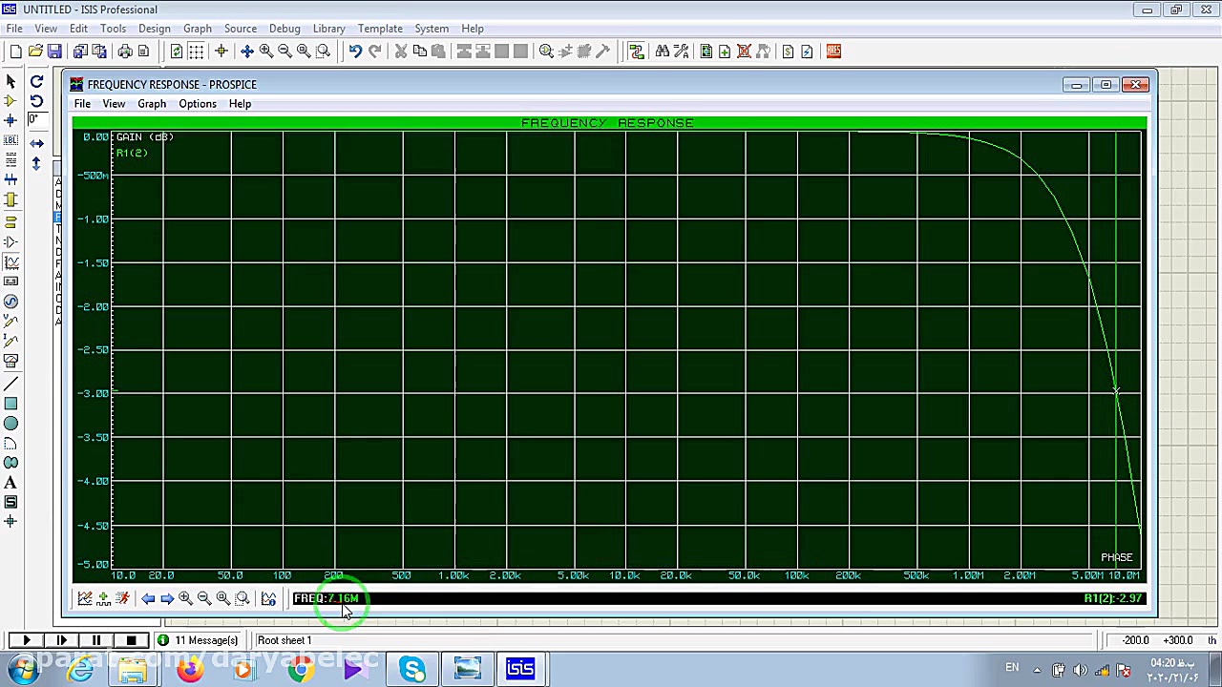The width and height of the screenshot is (1222, 687).
Task: Start the simulation with Play button
Action: [27, 640]
